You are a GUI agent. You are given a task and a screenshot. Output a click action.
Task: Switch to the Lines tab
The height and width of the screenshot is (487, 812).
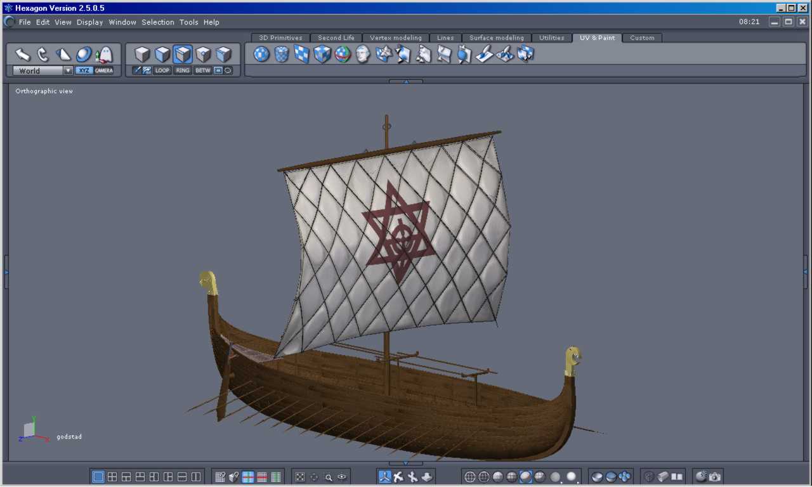[x=445, y=38]
